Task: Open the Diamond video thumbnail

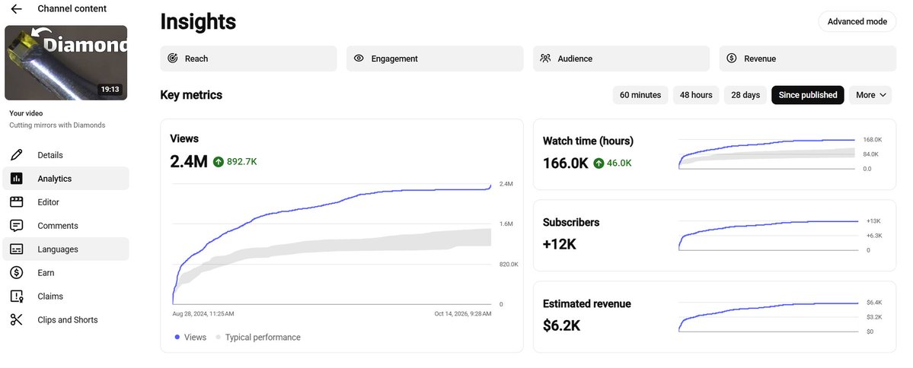Action: 65,63
